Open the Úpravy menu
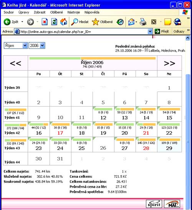 coord(24,12)
